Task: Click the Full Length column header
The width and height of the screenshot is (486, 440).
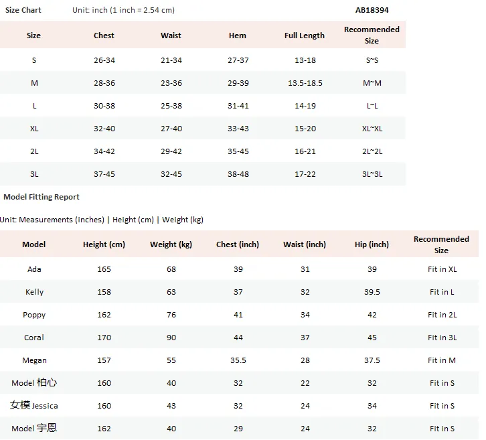Action: point(305,35)
